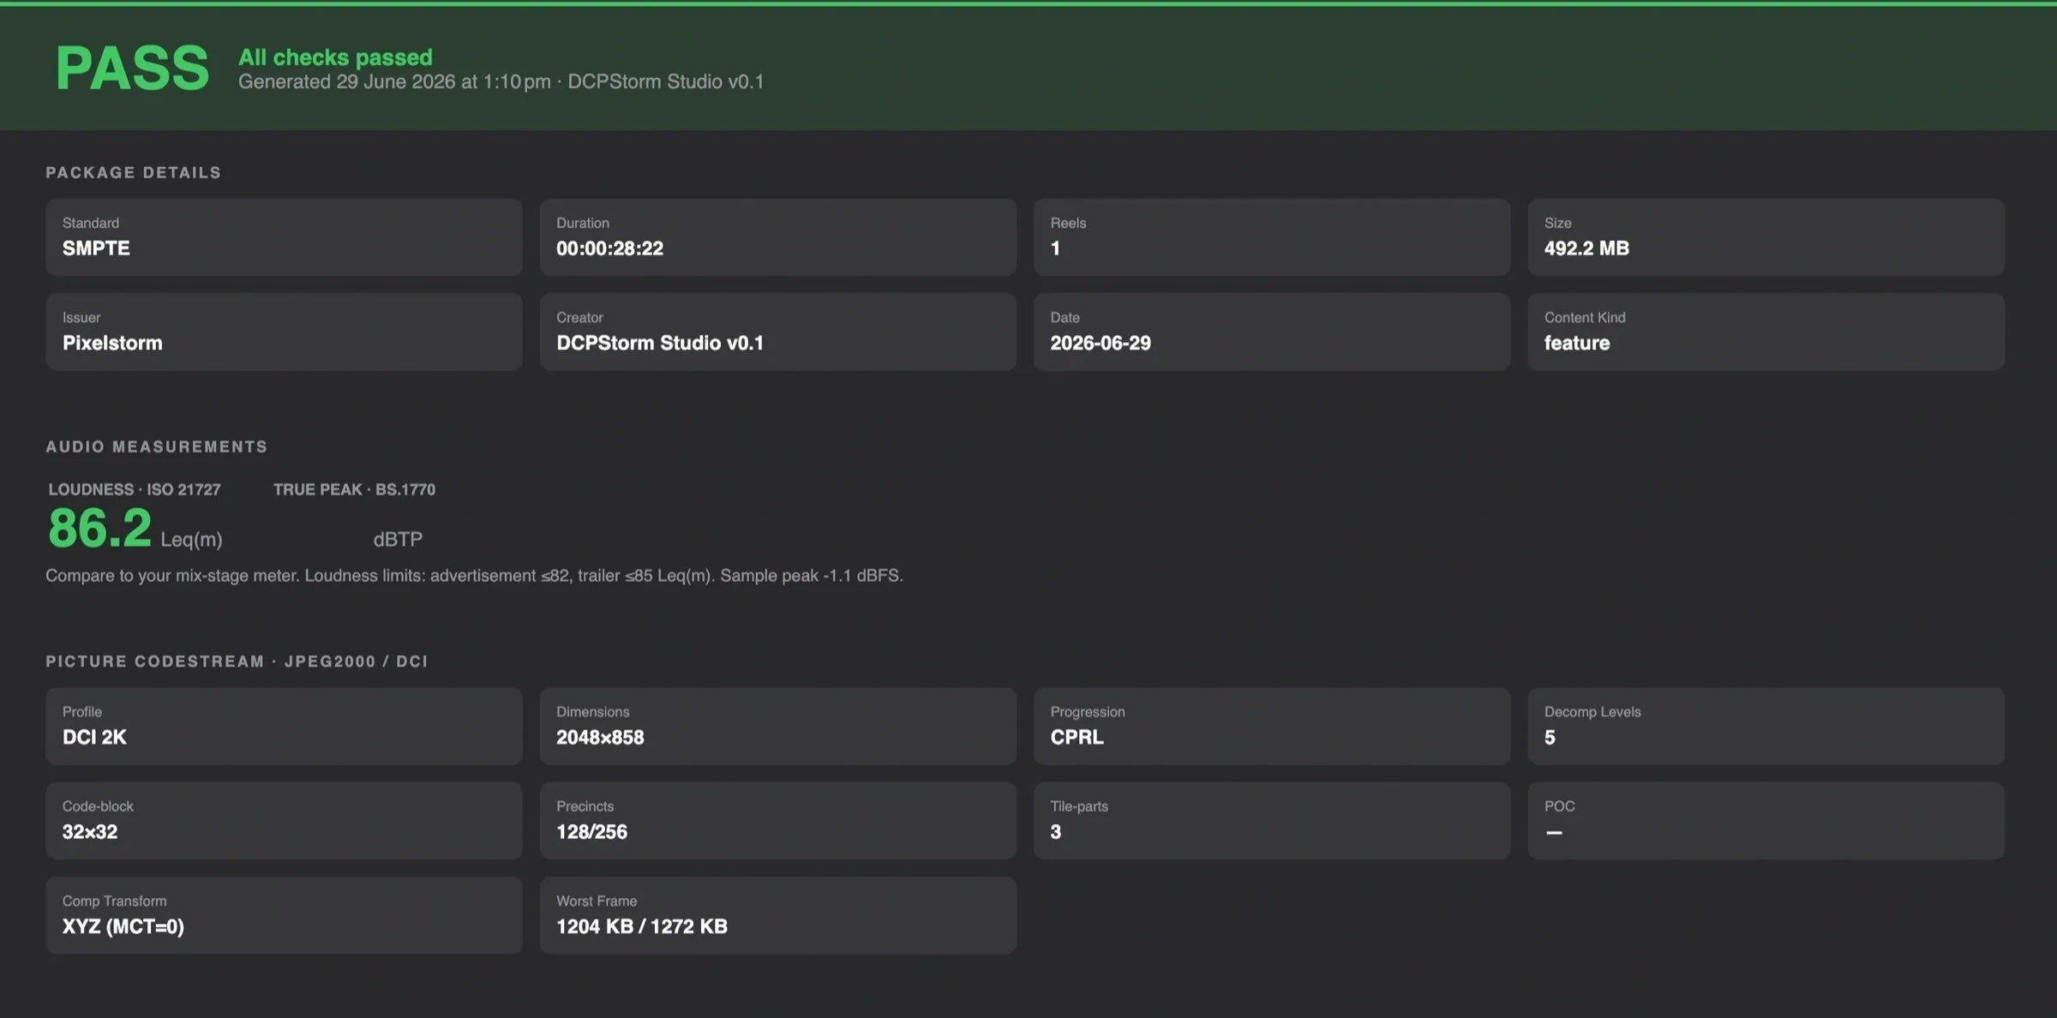Click the Date 2026-06-29 card
Viewport: 2057px width, 1018px height.
(x=1272, y=332)
